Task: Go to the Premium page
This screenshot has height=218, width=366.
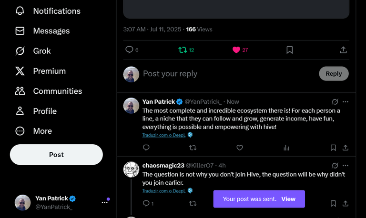Action: click(x=41, y=71)
